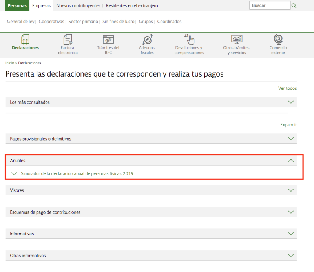Open the Declaraciones icon section
314x272 pixels.
25,39
